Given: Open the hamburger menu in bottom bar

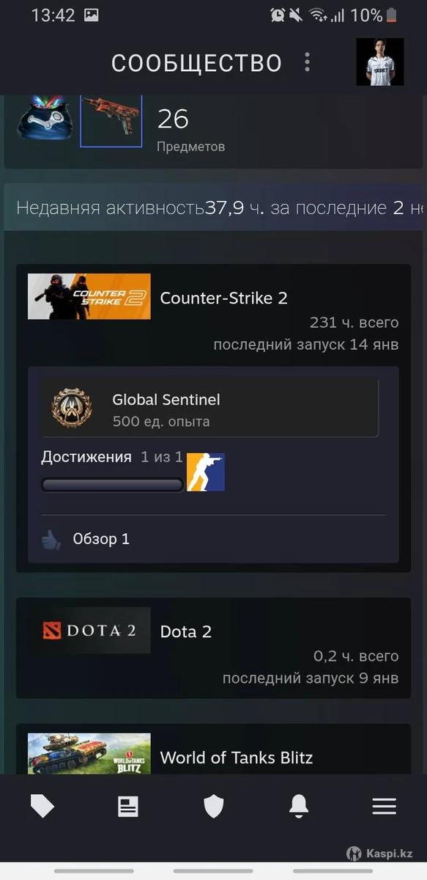Looking at the screenshot, I should [x=384, y=807].
